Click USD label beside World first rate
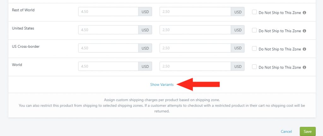323x136 pixels. point(145,67)
